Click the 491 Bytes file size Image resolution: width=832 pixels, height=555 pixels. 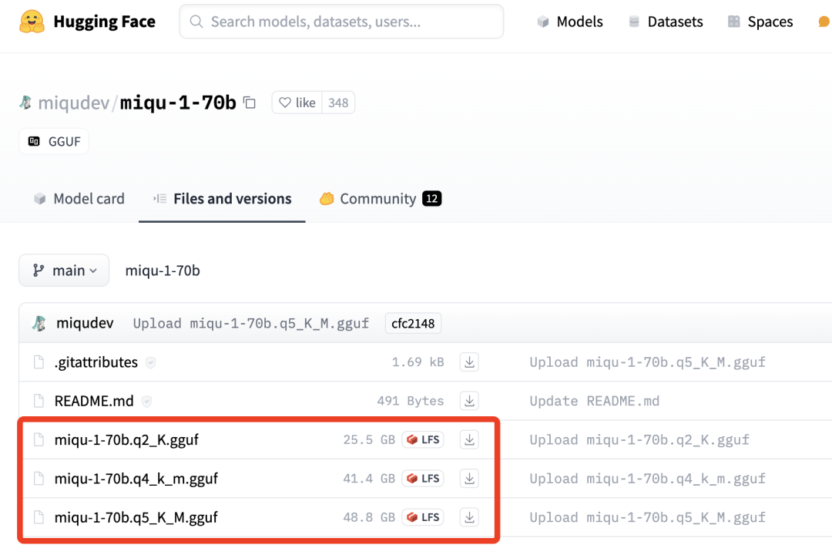pos(410,401)
